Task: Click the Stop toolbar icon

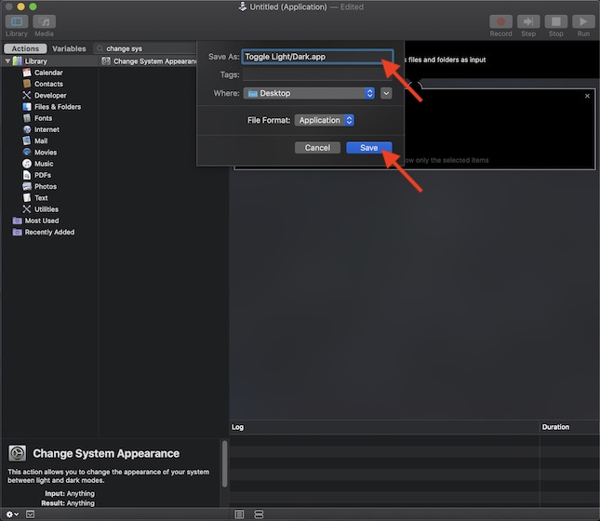Action: pos(555,21)
